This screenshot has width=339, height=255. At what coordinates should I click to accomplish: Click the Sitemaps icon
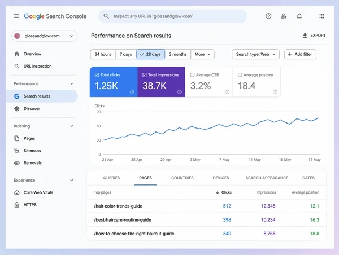pos(16,151)
